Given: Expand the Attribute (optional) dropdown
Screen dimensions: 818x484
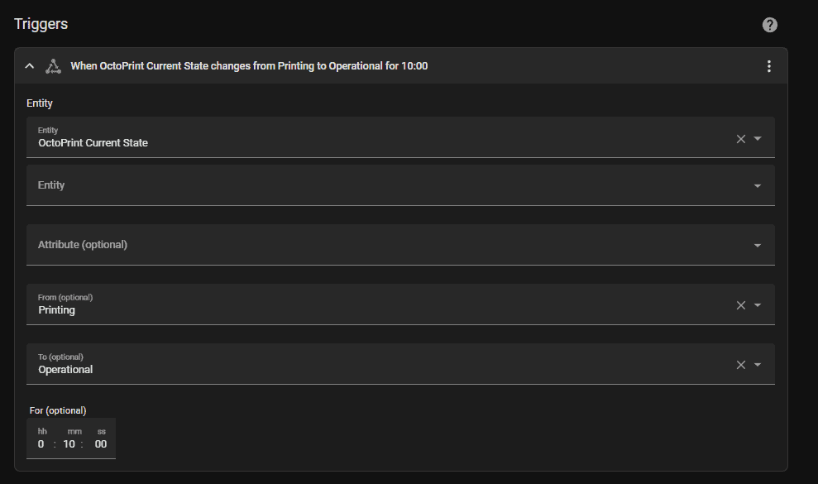Looking at the screenshot, I should (758, 246).
